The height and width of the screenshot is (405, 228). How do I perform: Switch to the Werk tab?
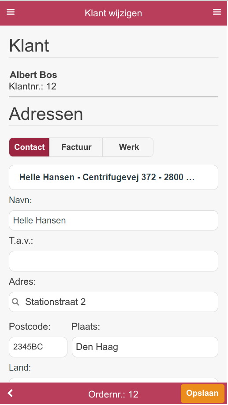click(x=129, y=147)
